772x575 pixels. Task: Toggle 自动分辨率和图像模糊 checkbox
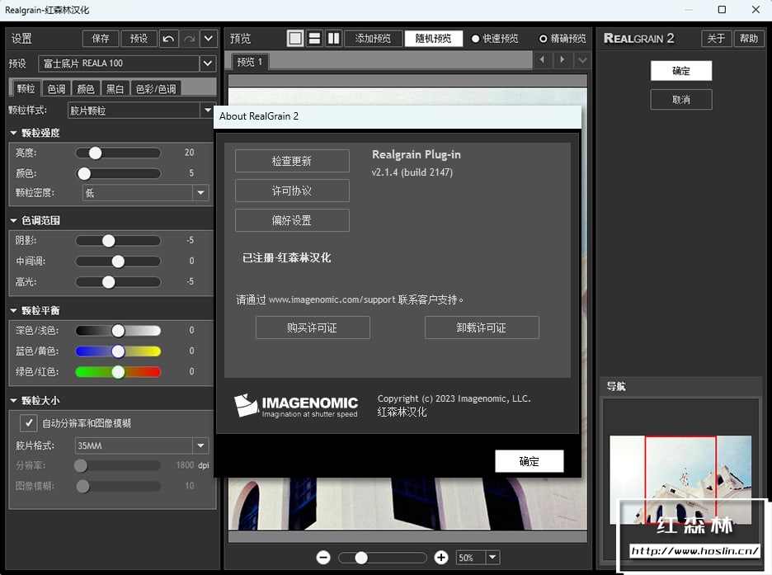[x=29, y=423]
